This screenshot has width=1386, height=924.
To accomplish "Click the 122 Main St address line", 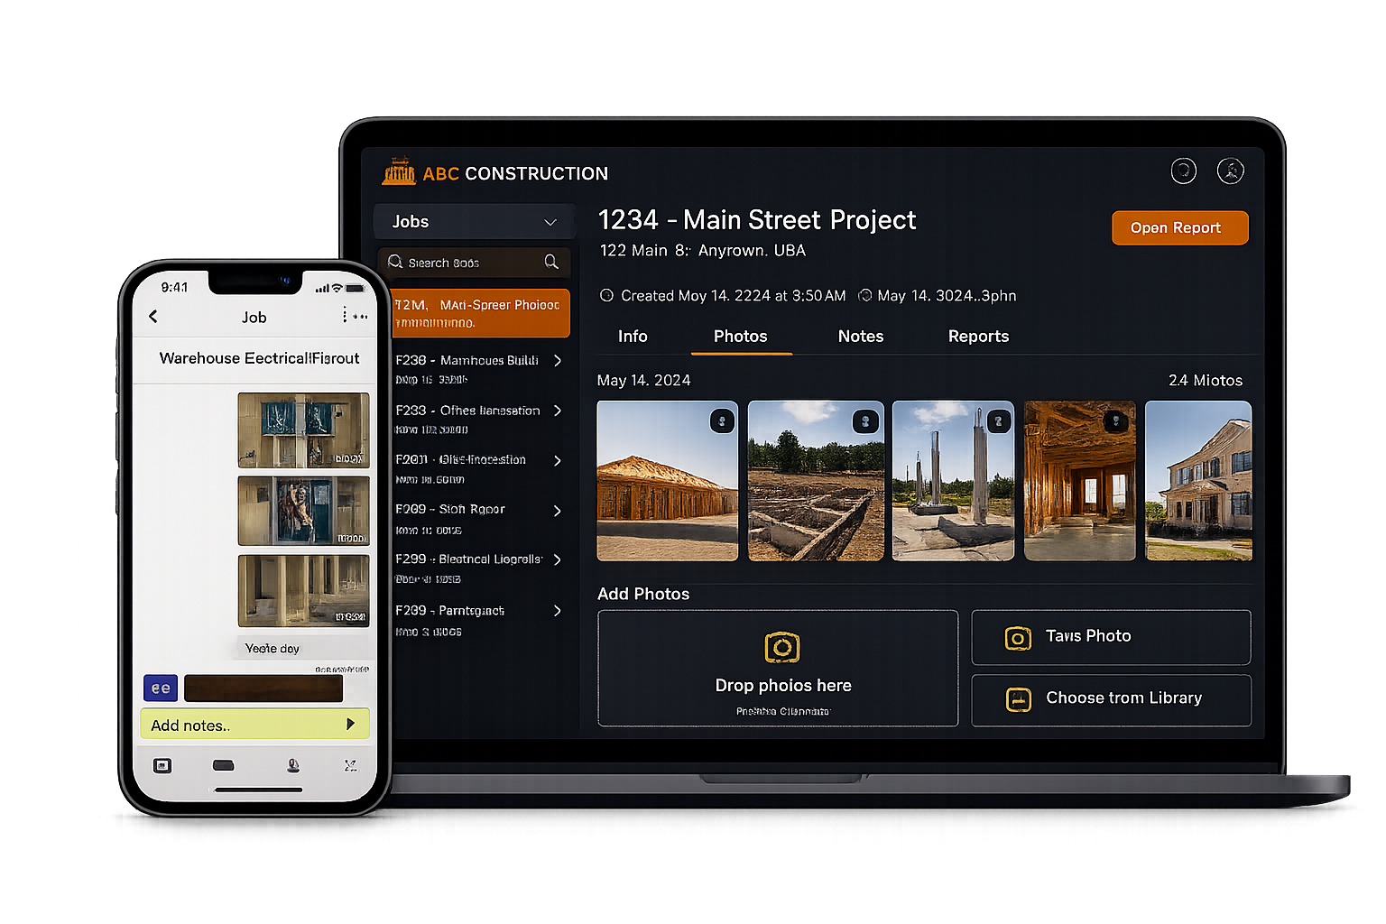I will pyautogui.click(x=703, y=251).
